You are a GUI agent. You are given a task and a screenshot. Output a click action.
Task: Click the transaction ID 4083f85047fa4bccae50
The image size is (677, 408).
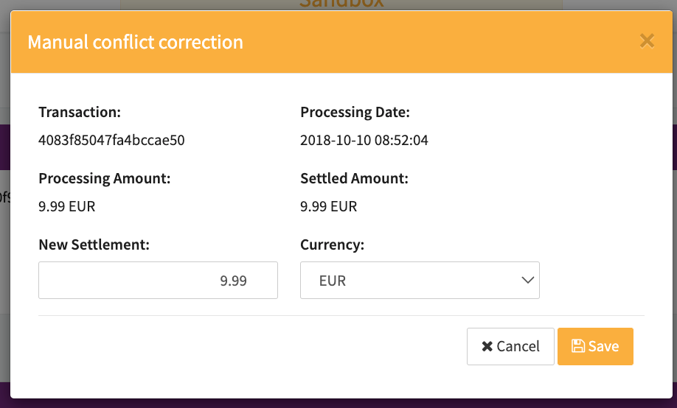click(111, 140)
